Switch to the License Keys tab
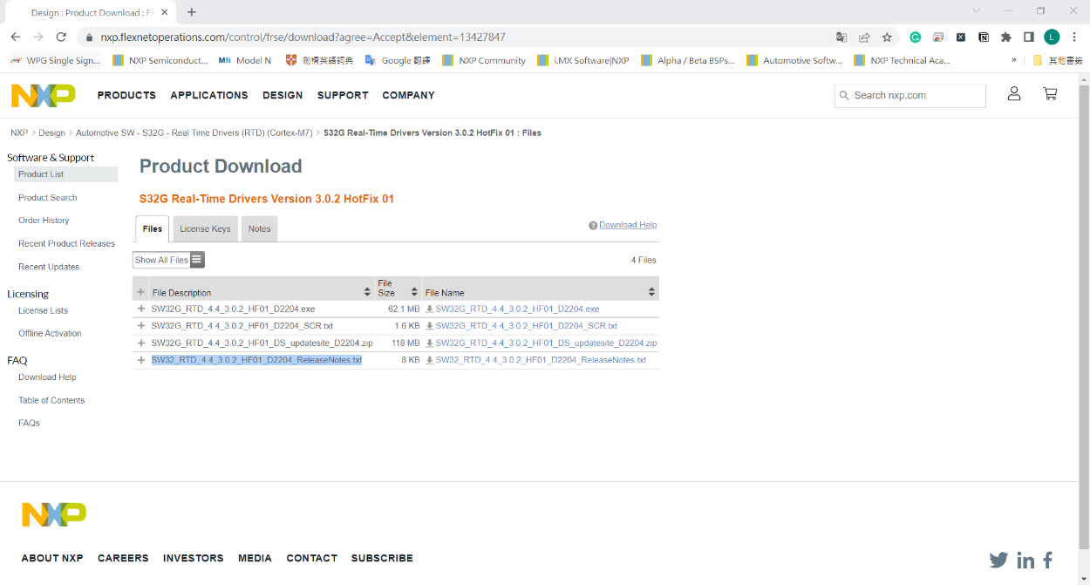The width and height of the screenshot is (1090, 585). click(x=205, y=228)
